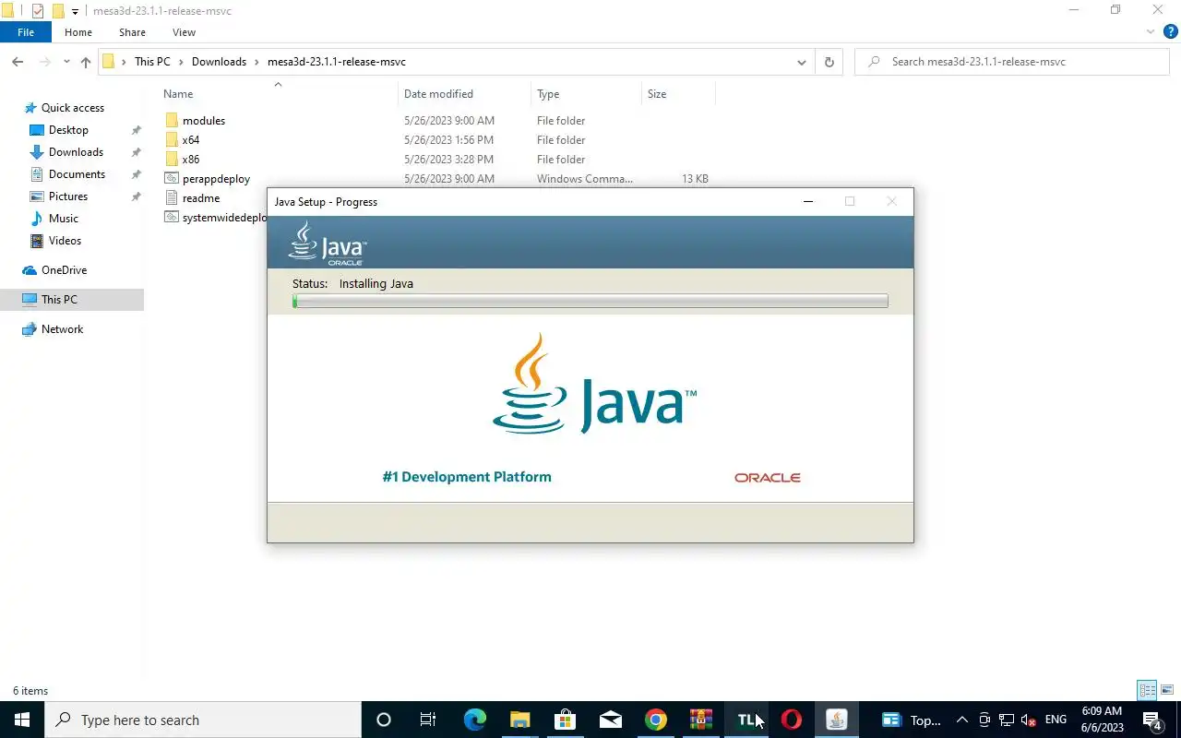Switch to the Home ribbon tab
Image resolution: width=1181 pixels, height=738 pixels.
click(78, 32)
